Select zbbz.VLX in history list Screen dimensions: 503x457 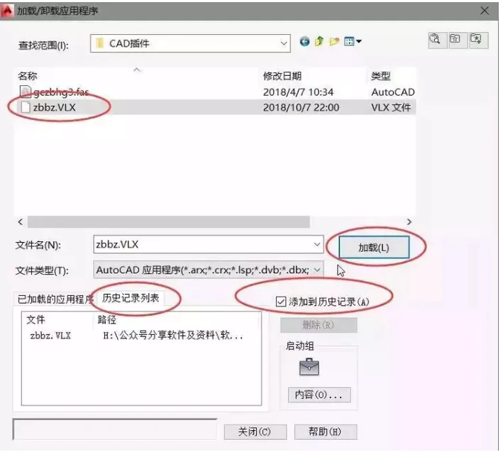pyautogui.click(x=50, y=336)
